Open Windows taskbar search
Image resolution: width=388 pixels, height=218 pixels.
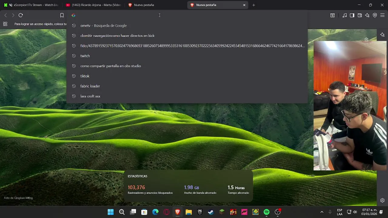[x=122, y=212]
